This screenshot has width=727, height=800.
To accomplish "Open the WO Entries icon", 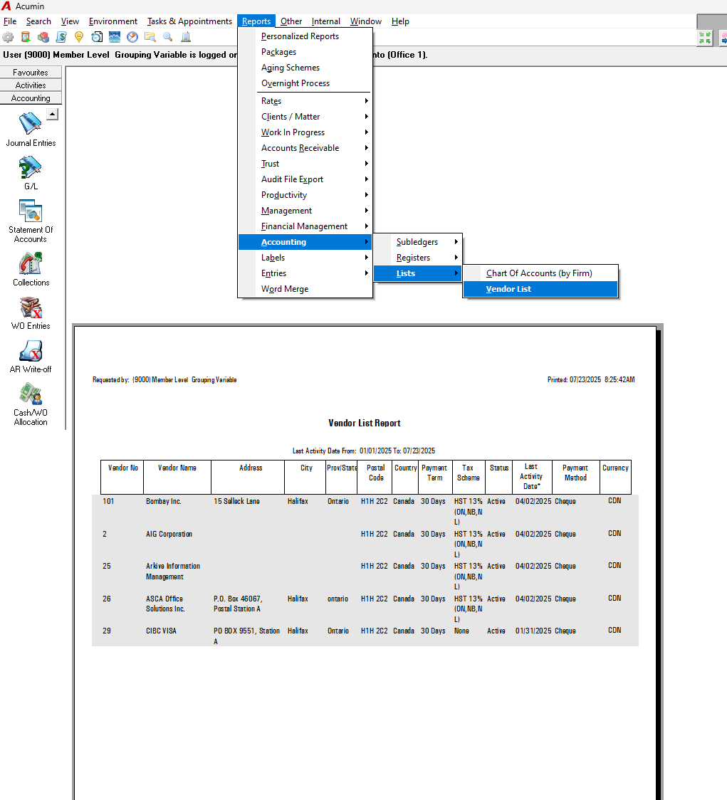I will click(x=31, y=307).
